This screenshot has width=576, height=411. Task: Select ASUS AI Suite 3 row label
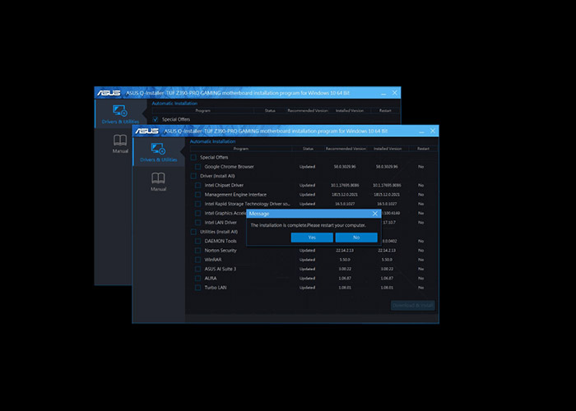221,269
